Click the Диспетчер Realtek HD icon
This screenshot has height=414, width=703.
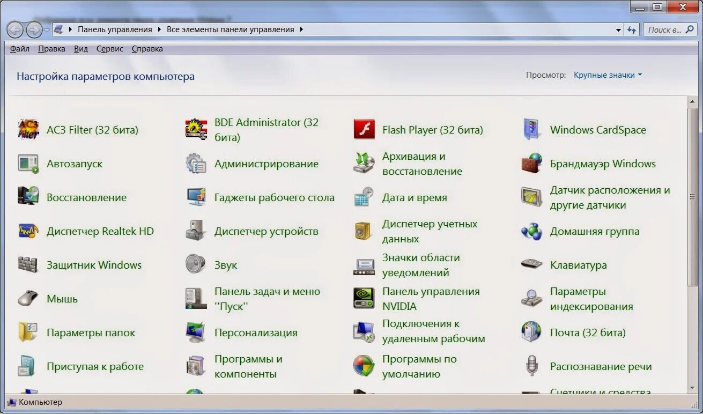click(28, 231)
